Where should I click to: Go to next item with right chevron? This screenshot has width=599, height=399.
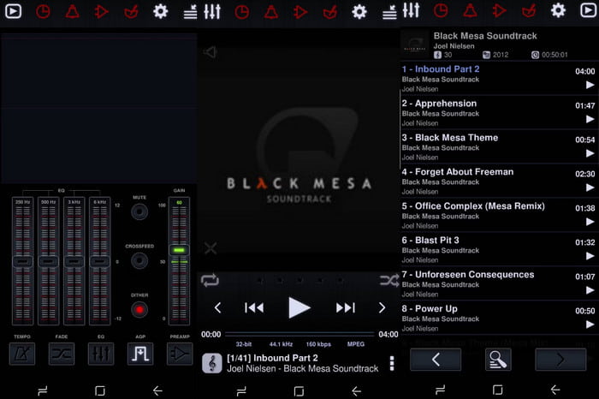[382, 307]
